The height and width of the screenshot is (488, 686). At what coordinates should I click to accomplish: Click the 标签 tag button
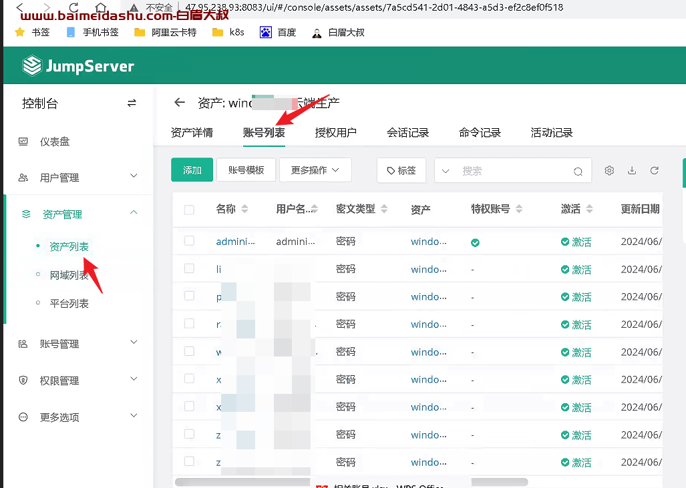click(401, 170)
